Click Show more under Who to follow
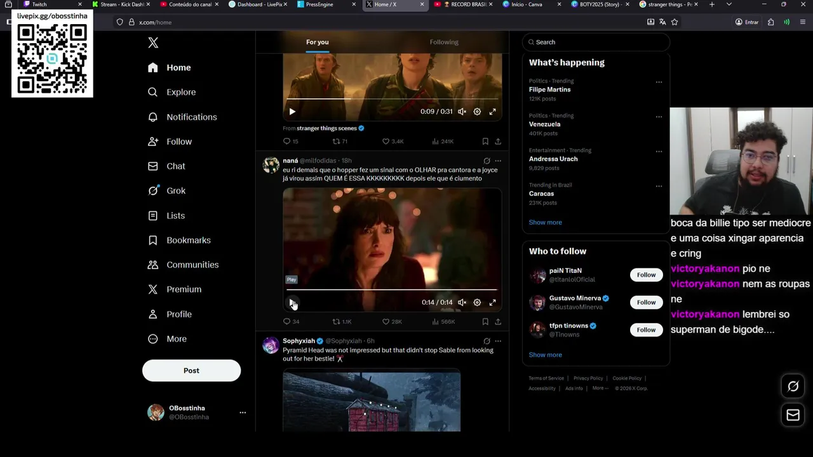 point(545,355)
